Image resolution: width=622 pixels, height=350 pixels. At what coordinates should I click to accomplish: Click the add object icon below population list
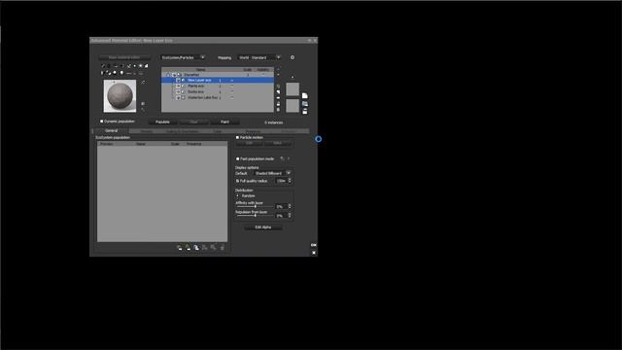(x=196, y=248)
